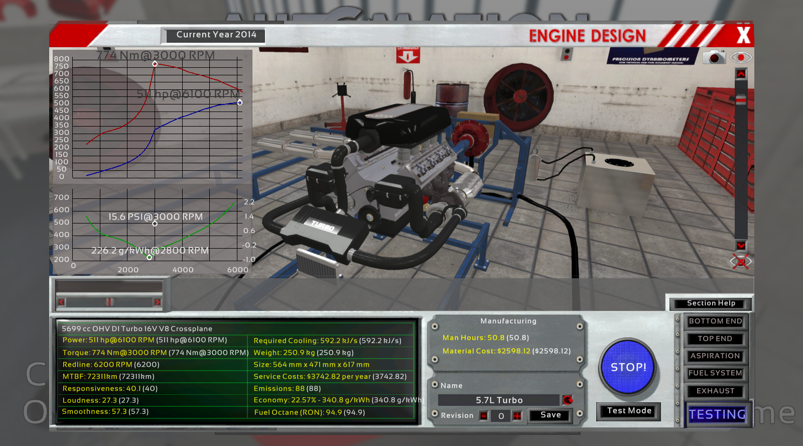Click the 226.2 g/kWh@2800 RPM label
Image resolution: width=803 pixels, height=446 pixels.
(x=150, y=251)
